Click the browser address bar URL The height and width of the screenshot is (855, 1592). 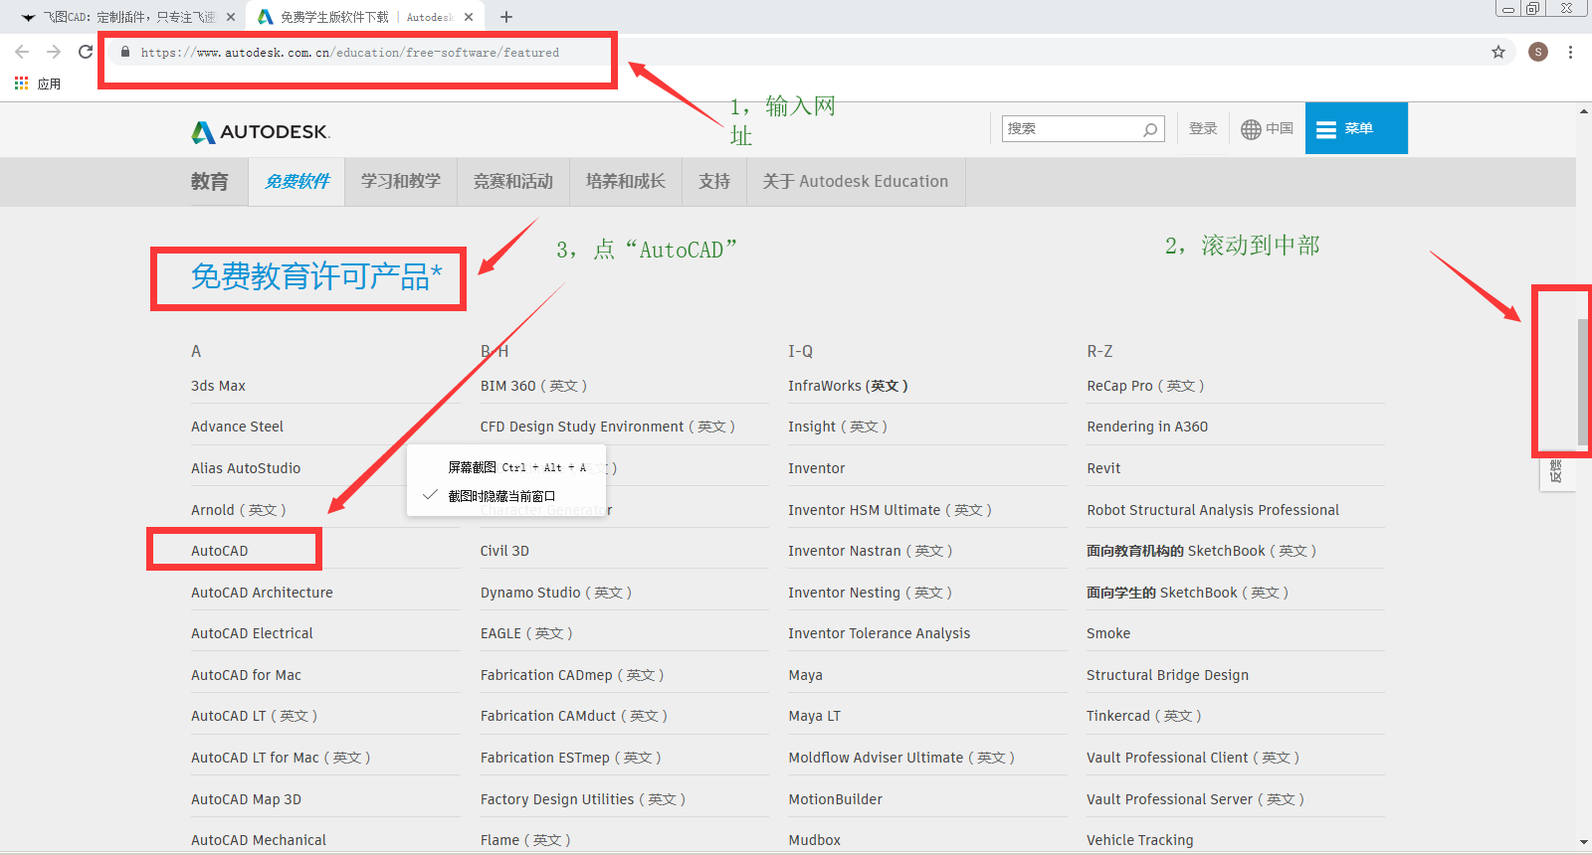pyautogui.click(x=350, y=53)
